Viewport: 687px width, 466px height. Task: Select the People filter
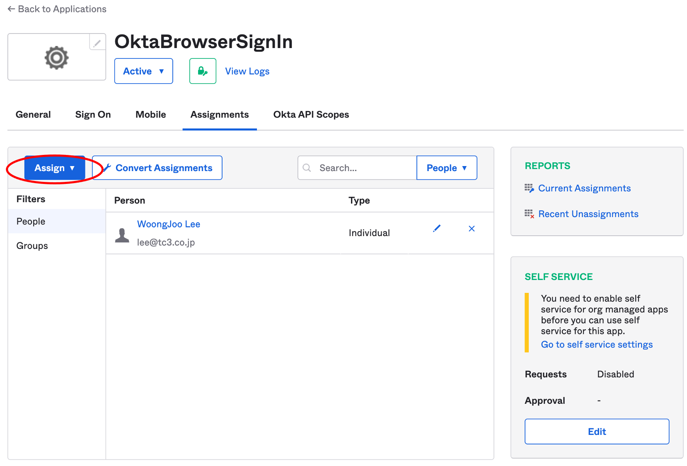click(57, 221)
